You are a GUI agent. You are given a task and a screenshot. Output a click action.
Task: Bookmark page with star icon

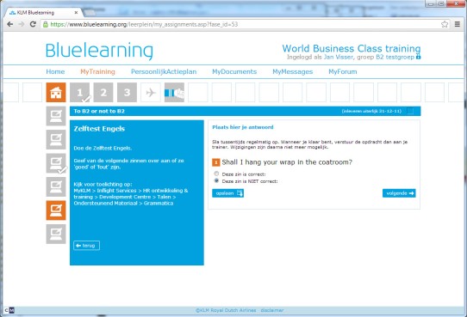tap(445, 24)
